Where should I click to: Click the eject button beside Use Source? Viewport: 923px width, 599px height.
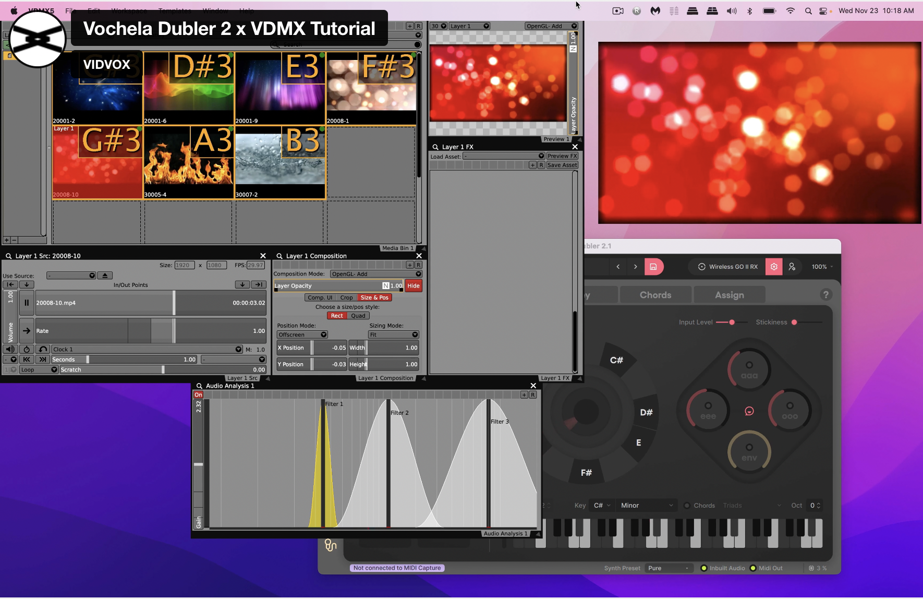105,275
